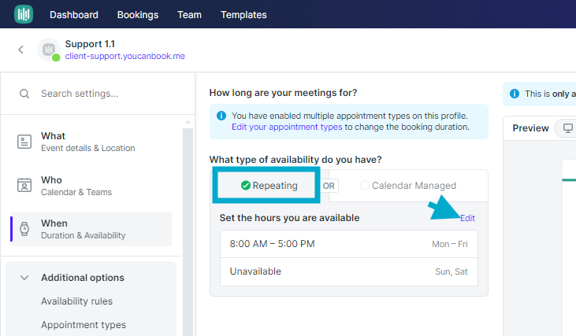
Task: Click Edit link for available hours
Action: 467,217
